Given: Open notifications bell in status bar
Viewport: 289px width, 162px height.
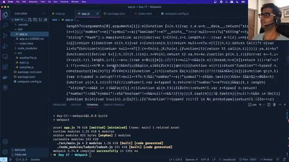Looking at the screenshot, I should 284,160.
